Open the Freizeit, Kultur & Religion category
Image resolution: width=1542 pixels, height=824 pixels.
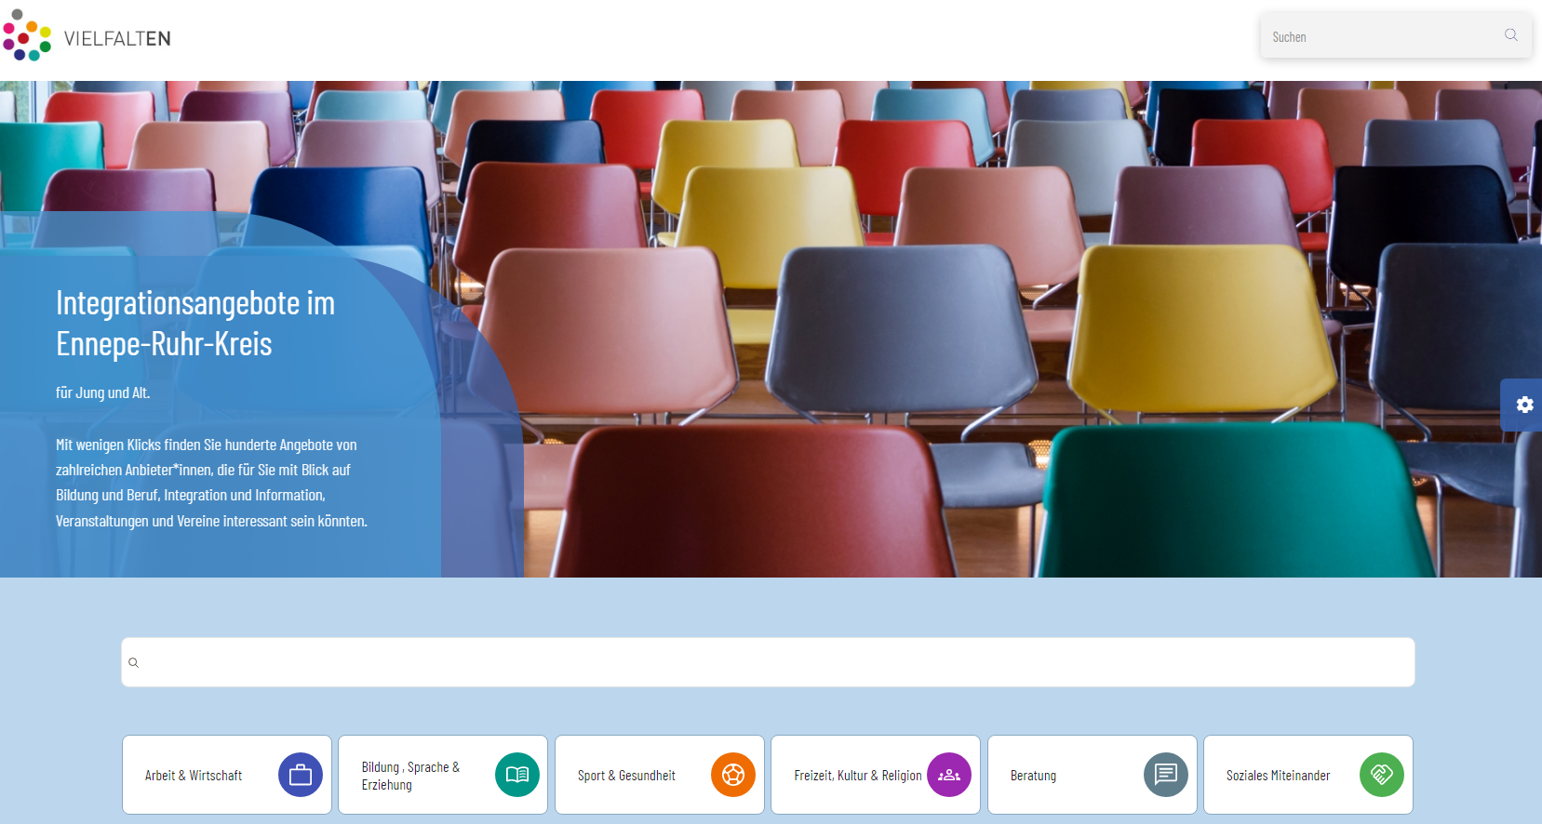(x=876, y=775)
